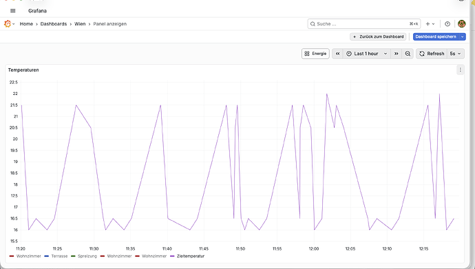Click the 12:15 x-axis time label

pyautogui.click(x=424, y=249)
